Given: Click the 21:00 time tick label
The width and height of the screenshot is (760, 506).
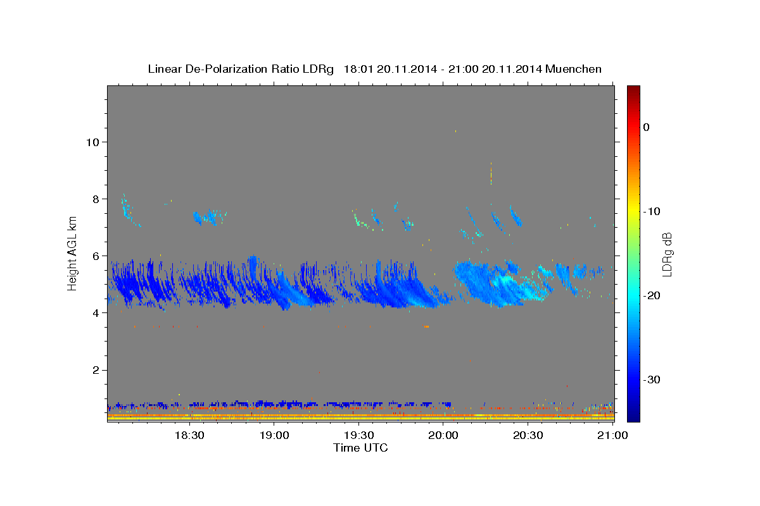Looking at the screenshot, I should 612,435.
